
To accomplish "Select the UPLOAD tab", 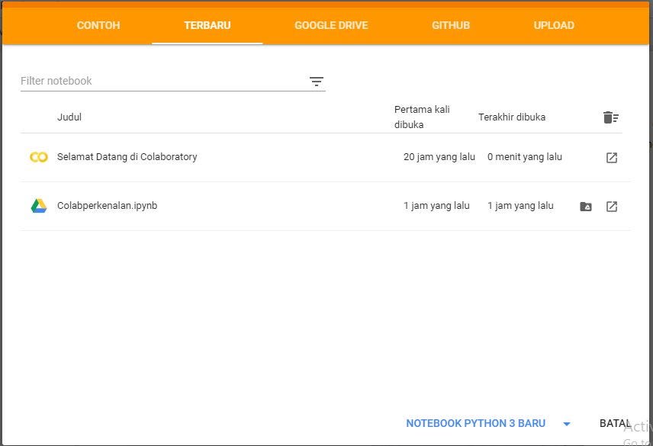I will point(553,25).
